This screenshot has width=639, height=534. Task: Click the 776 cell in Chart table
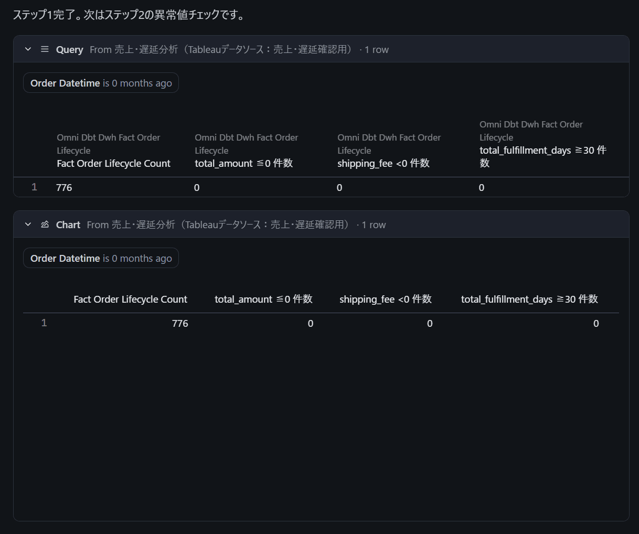[180, 324]
